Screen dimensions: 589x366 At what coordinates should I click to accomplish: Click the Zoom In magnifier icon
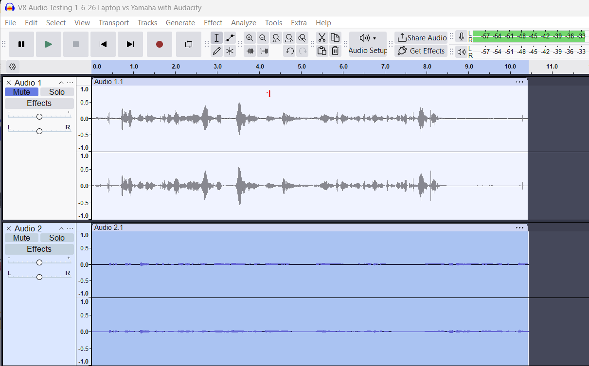coord(250,38)
